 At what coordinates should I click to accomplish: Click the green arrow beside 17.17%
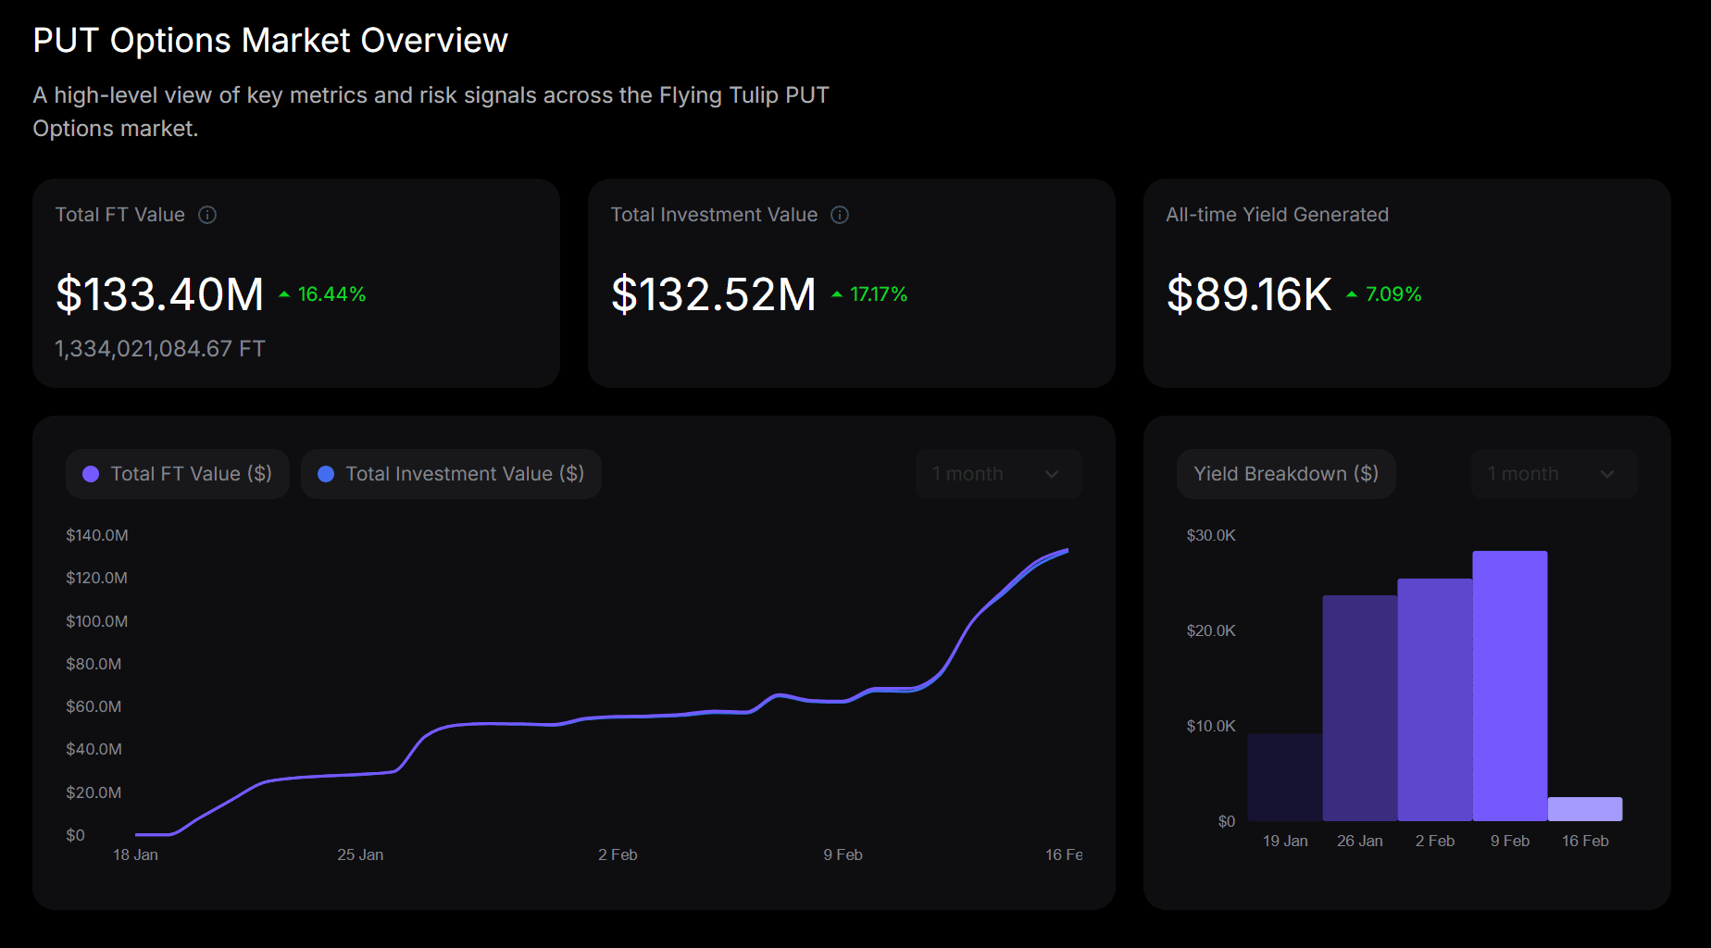(837, 294)
